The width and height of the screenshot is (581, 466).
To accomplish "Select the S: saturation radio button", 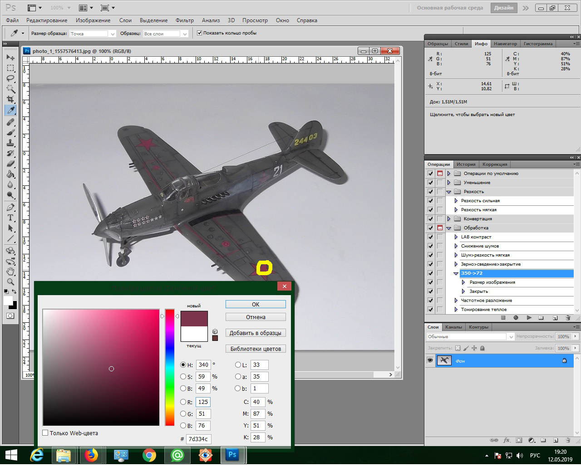I will (183, 377).
